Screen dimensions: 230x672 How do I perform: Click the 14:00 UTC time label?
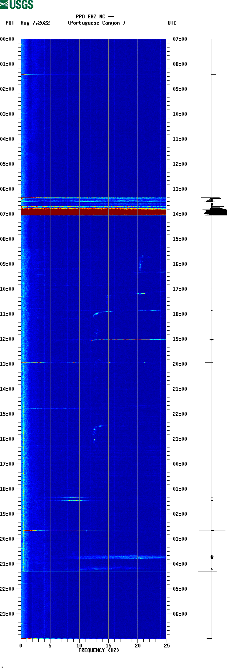click(180, 214)
